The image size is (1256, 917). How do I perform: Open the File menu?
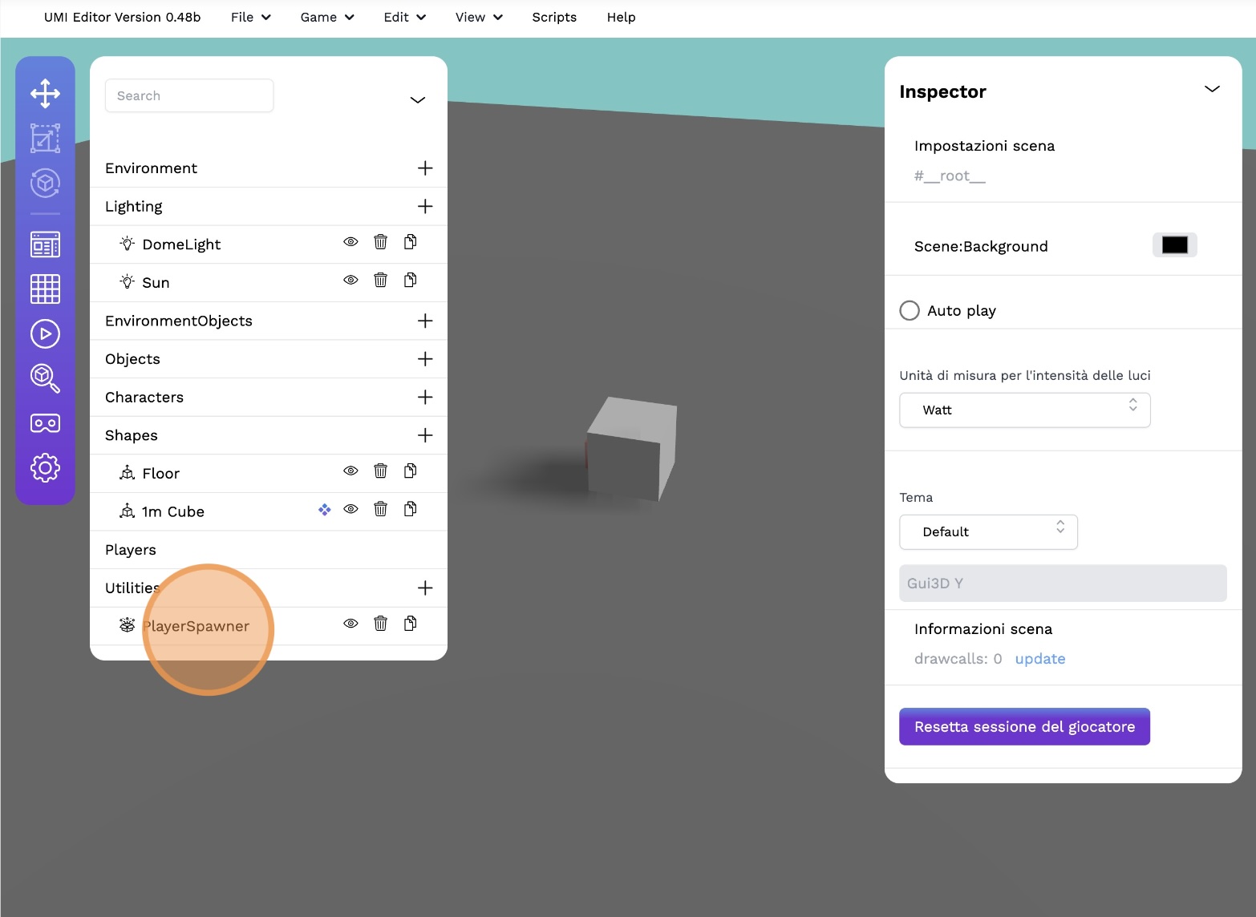click(250, 17)
